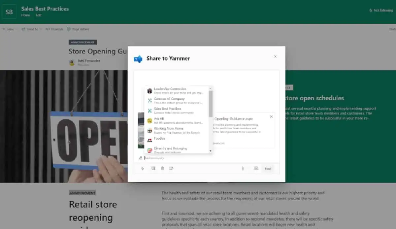Select the Ask HR community
The height and width of the screenshot is (229, 396).
point(177,120)
